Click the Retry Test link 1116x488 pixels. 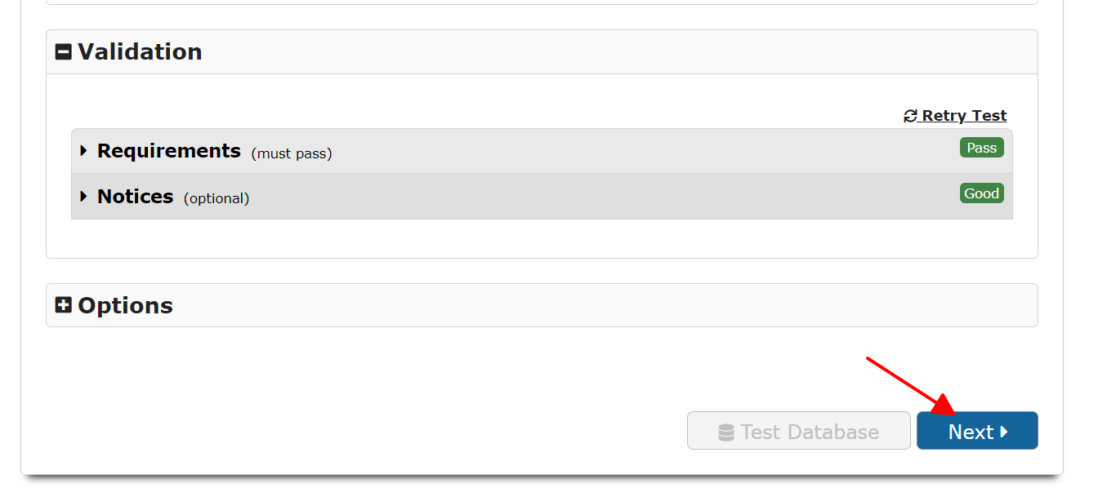coord(964,116)
